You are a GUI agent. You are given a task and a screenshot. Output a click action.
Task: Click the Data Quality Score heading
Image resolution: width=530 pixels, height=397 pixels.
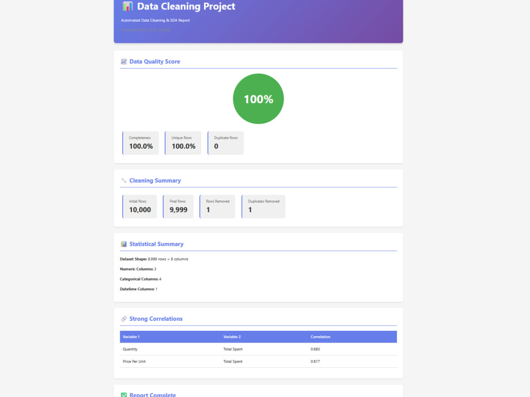155,61
